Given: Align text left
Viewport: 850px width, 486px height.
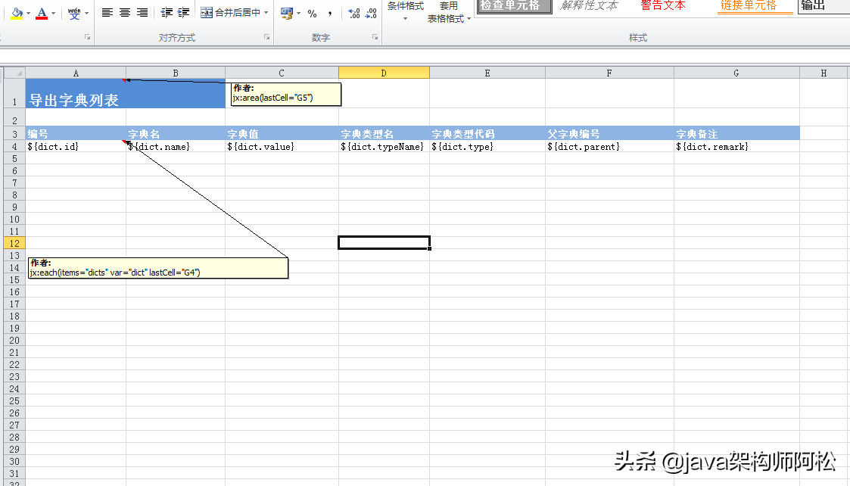Looking at the screenshot, I should (x=107, y=12).
